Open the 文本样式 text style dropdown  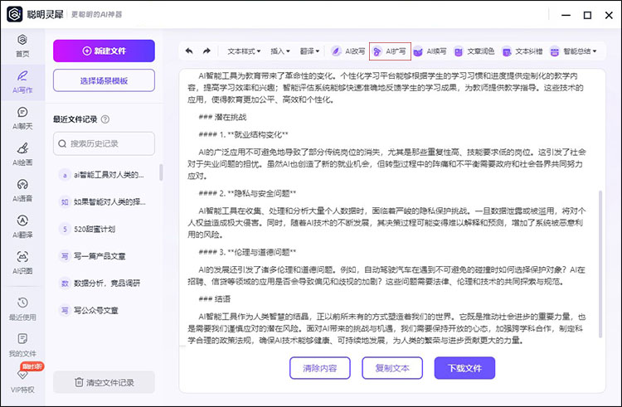tap(244, 51)
